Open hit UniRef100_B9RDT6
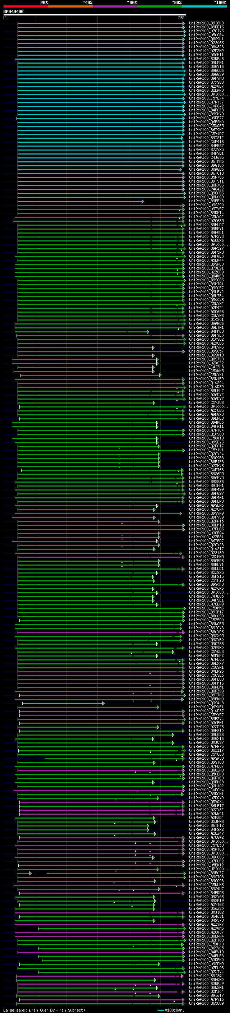The image size is (230, 1013). click(206, 27)
